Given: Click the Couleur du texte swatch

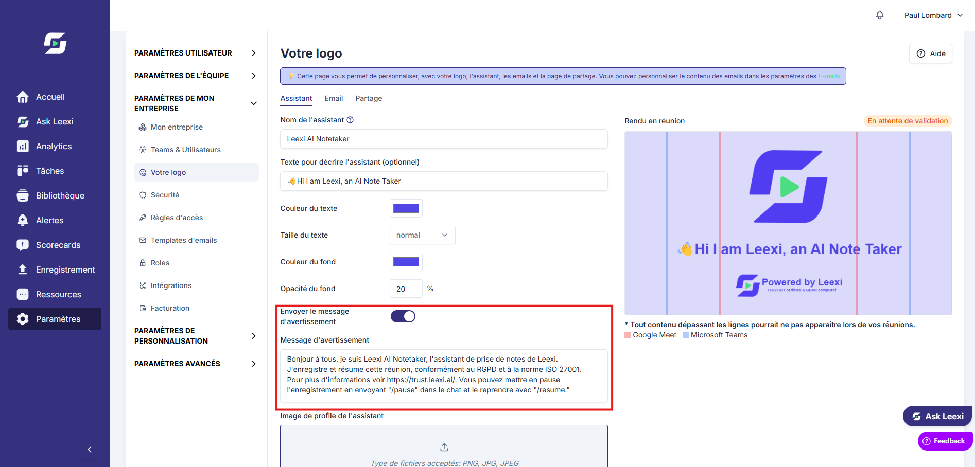Looking at the screenshot, I should point(406,208).
